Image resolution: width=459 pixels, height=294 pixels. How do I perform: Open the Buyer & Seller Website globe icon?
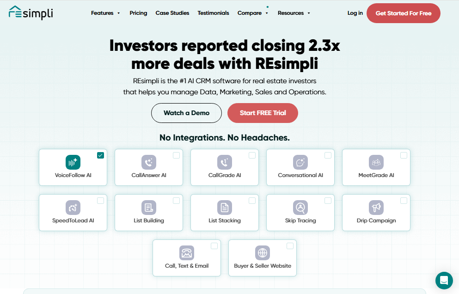pyautogui.click(x=262, y=252)
